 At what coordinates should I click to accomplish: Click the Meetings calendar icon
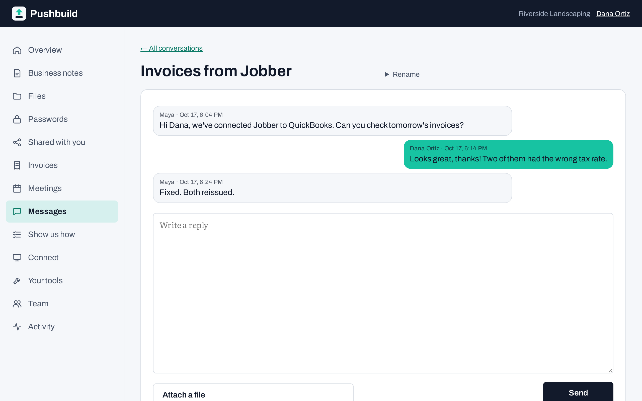[x=17, y=188]
